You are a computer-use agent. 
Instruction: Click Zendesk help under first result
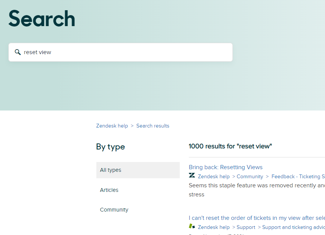pos(214,176)
